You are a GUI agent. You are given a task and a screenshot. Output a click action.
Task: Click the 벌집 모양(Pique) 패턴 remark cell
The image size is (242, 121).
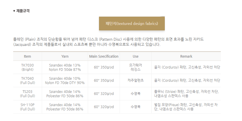[x=186, y=107]
